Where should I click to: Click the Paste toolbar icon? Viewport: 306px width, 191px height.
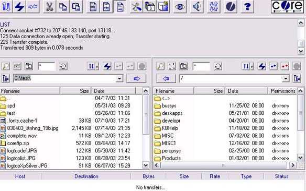[x=76, y=7]
